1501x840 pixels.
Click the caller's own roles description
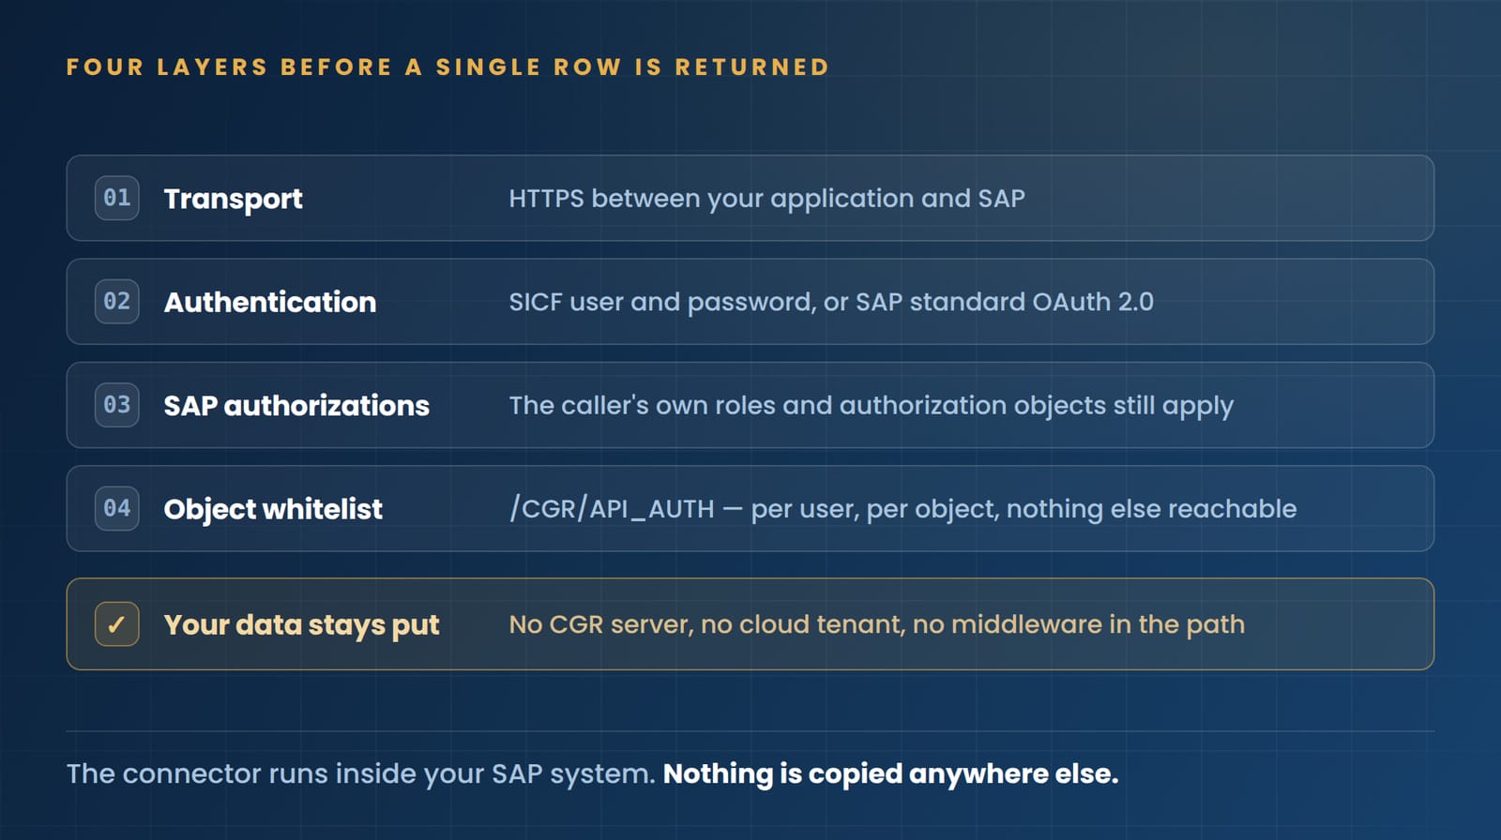pos(871,405)
